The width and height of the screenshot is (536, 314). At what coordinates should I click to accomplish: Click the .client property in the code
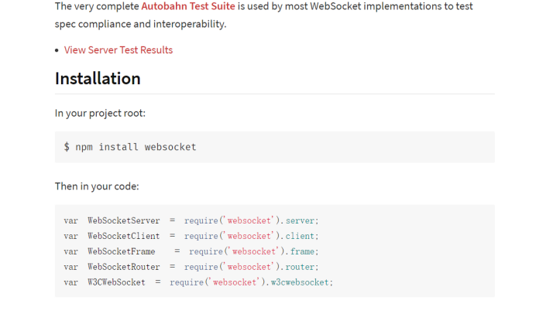pos(301,236)
